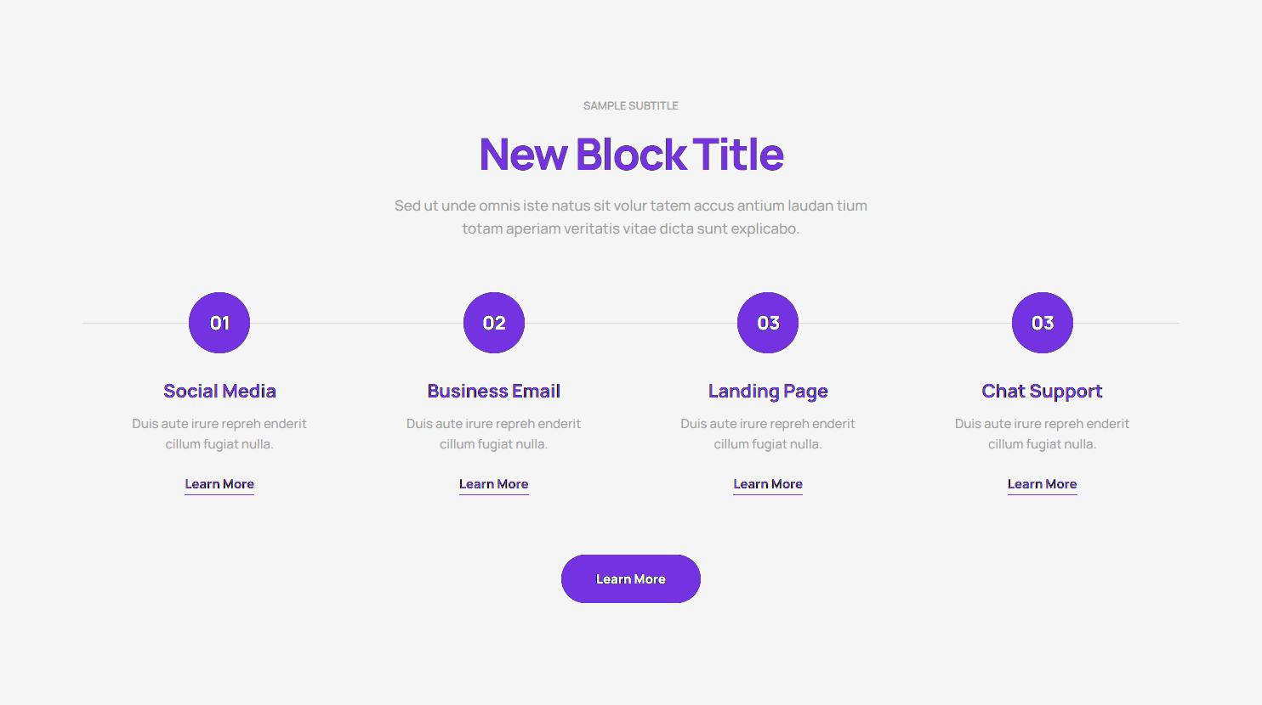Open Learn More link under Social Media
This screenshot has width=1262, height=705.
click(219, 484)
